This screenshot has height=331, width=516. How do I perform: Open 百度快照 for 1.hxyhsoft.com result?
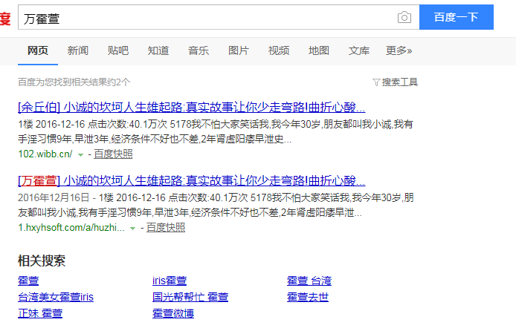pyautogui.click(x=166, y=228)
